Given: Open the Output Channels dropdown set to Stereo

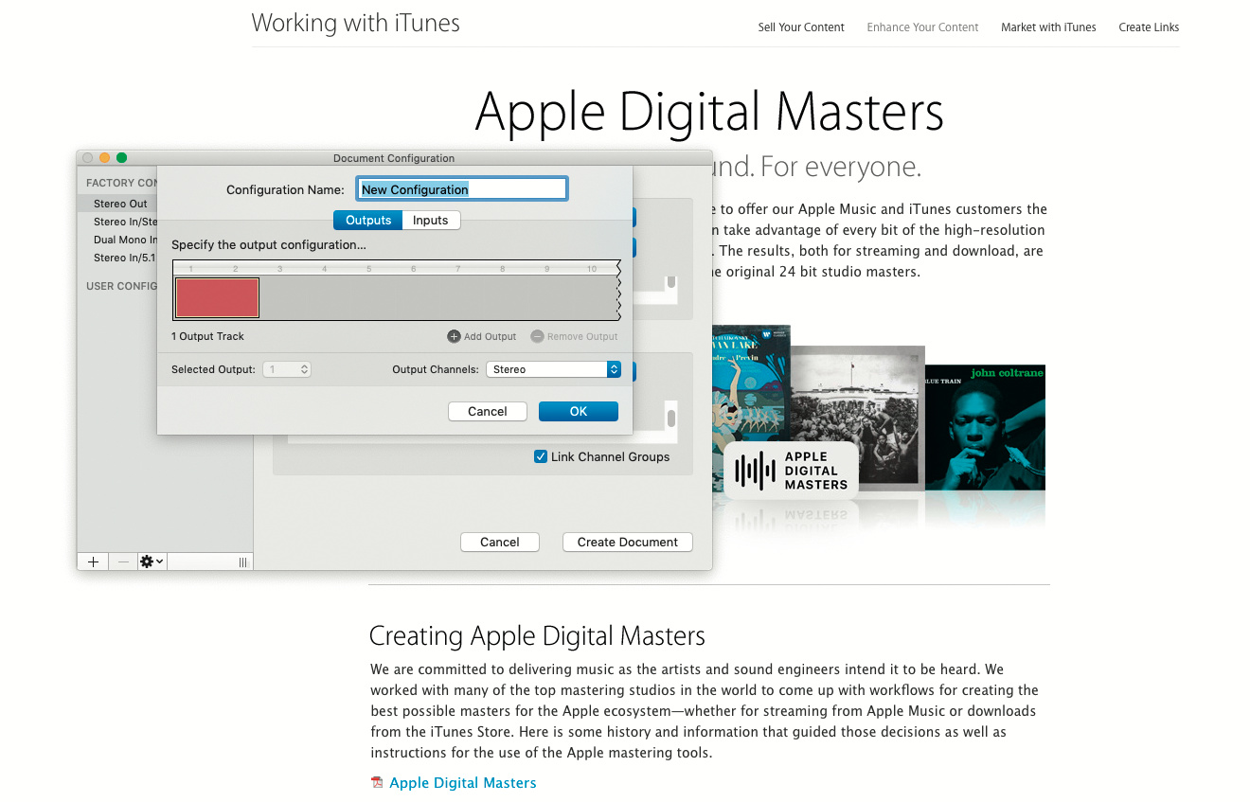Looking at the screenshot, I should tap(553, 369).
